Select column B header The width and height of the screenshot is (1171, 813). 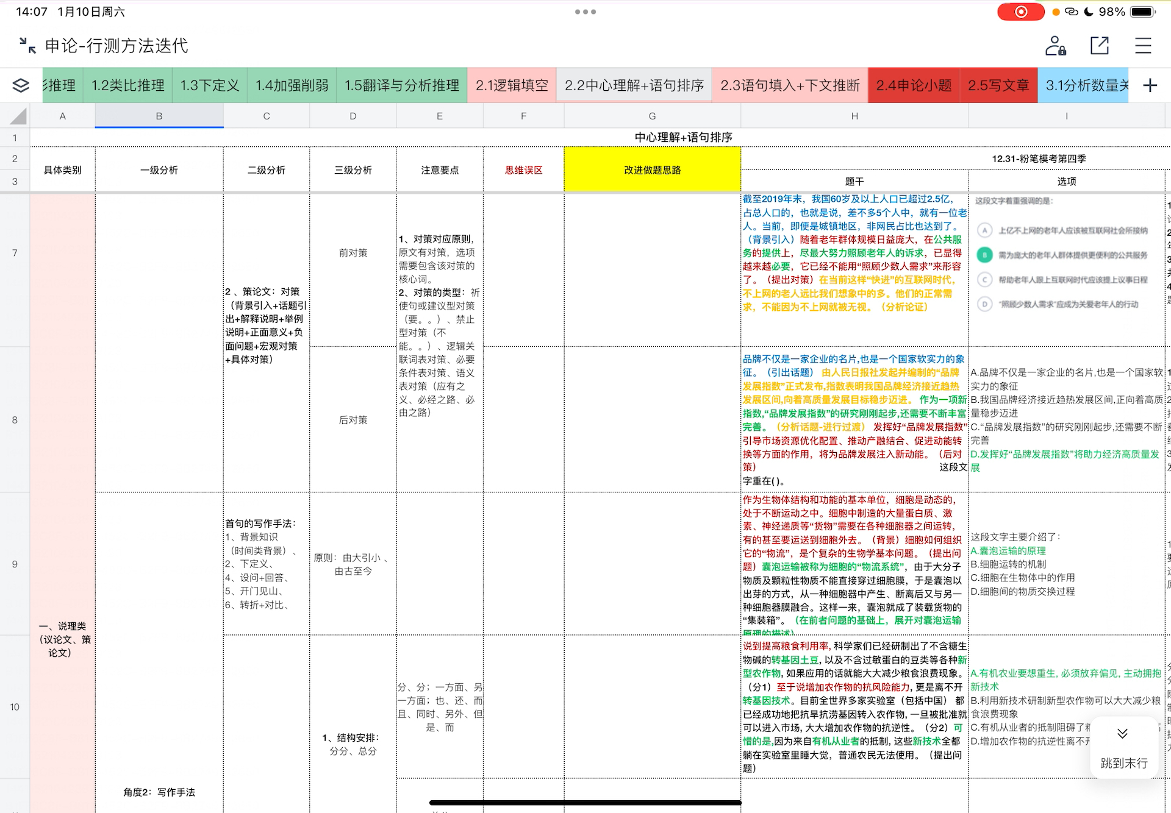tap(159, 115)
